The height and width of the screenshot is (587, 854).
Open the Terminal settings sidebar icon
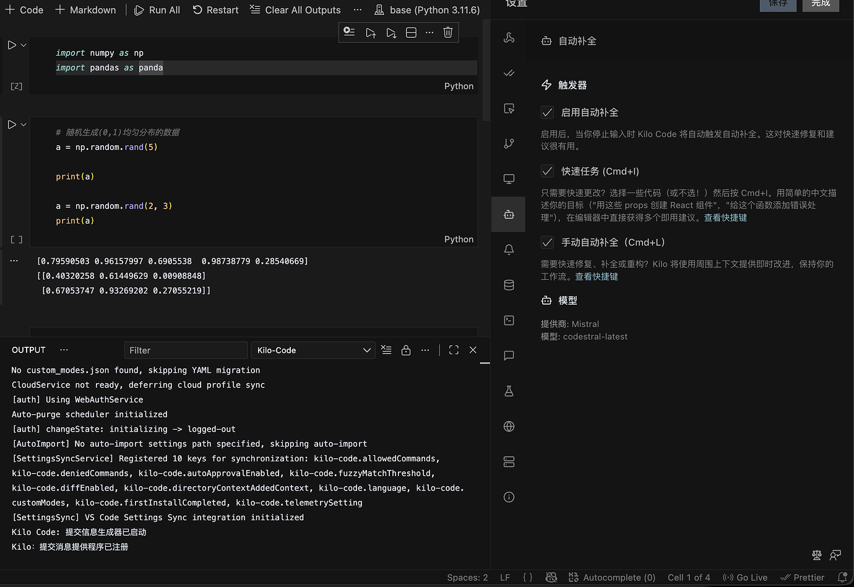point(509,320)
